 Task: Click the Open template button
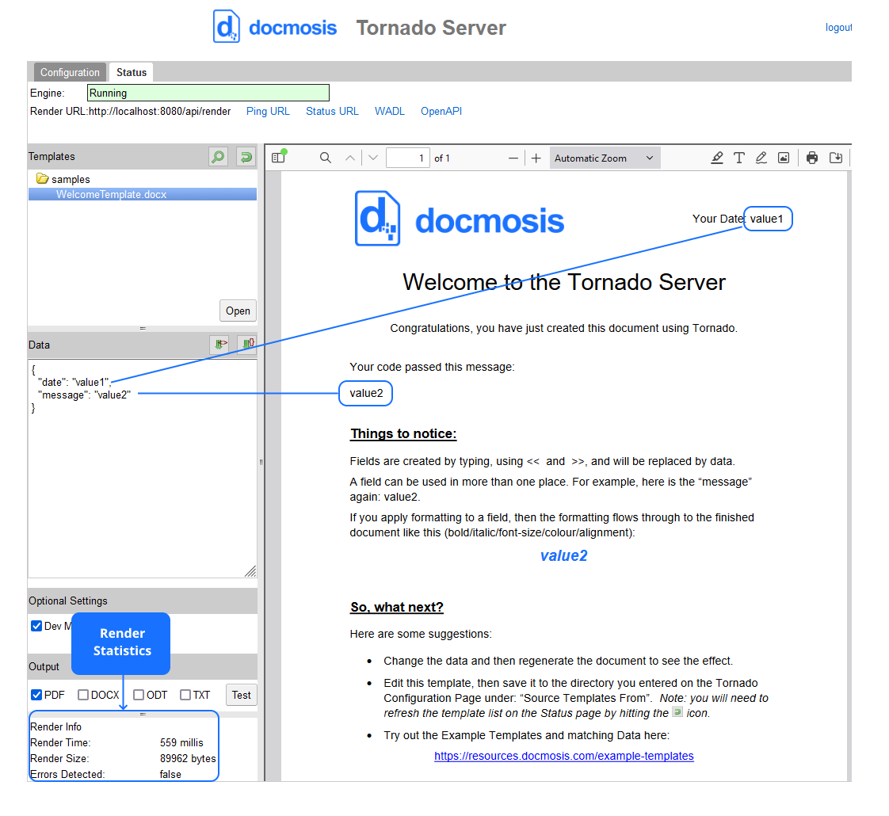(238, 311)
